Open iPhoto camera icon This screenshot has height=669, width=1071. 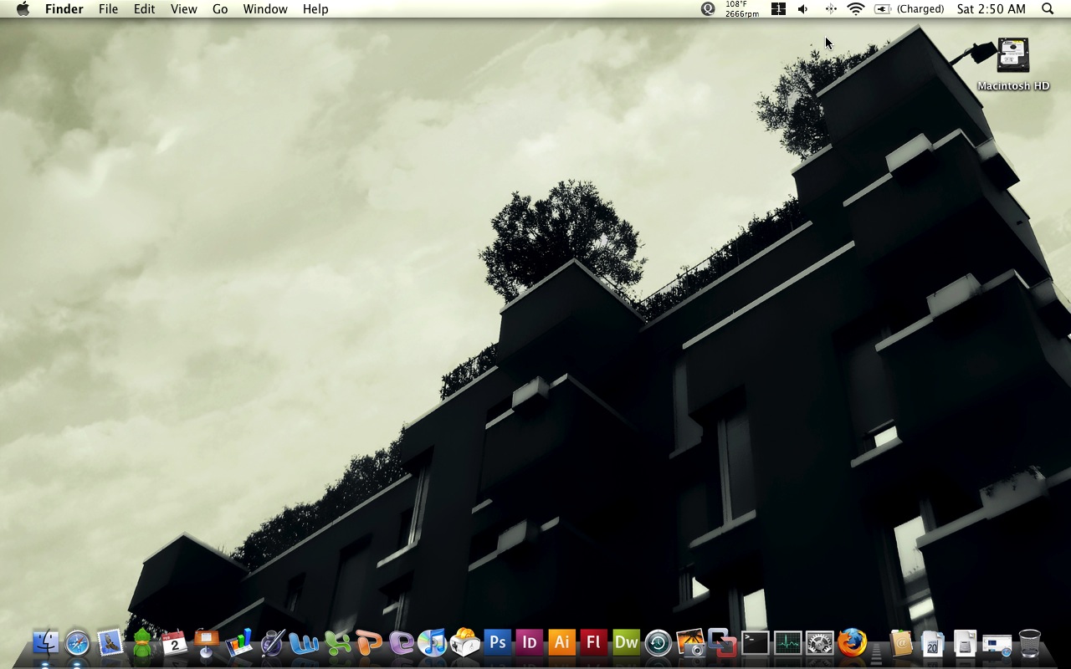(x=691, y=643)
